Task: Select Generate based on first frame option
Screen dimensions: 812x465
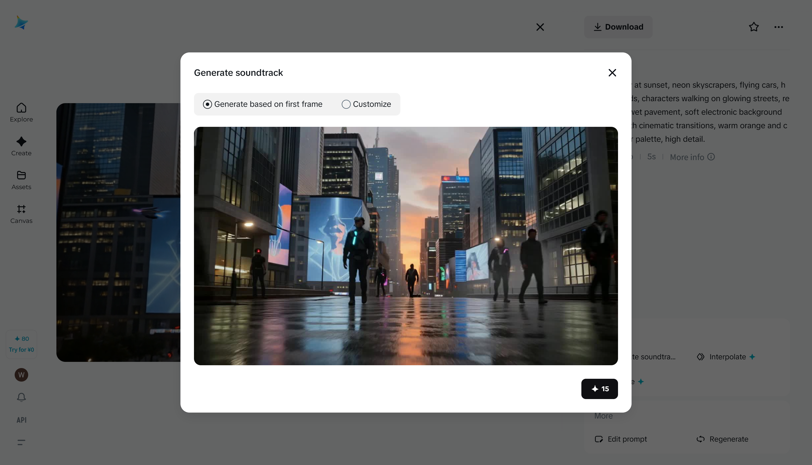Action: (207, 105)
